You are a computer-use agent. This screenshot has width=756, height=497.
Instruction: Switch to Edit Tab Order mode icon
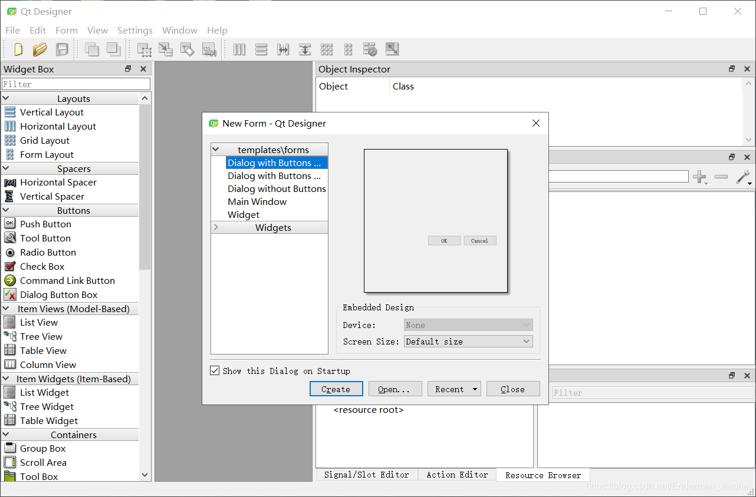(x=209, y=49)
